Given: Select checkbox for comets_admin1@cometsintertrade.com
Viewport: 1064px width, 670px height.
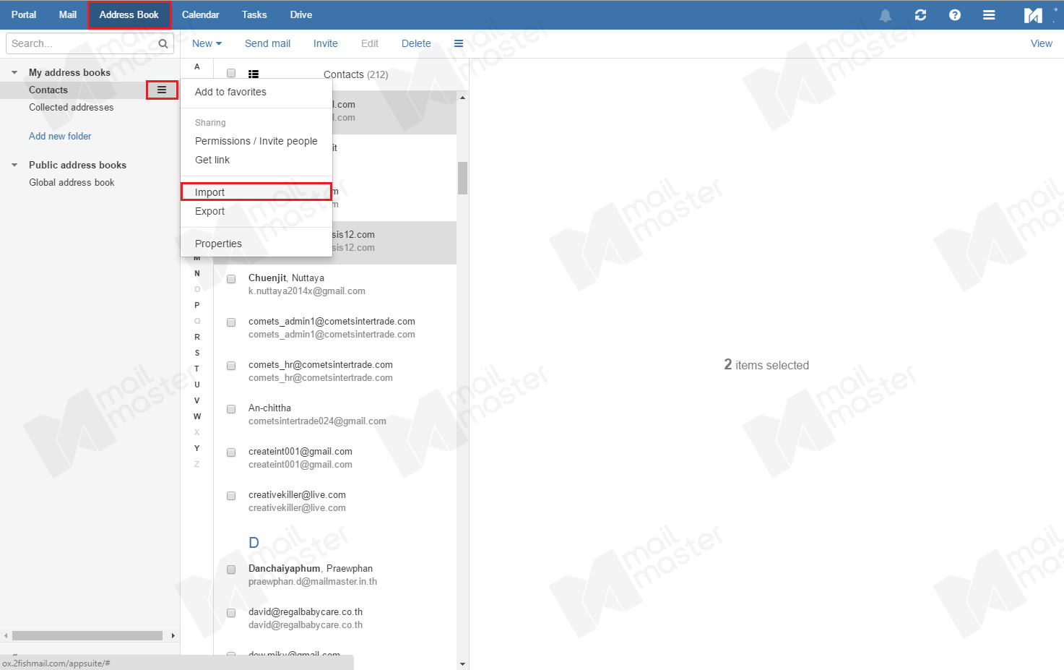Looking at the screenshot, I should (x=231, y=322).
